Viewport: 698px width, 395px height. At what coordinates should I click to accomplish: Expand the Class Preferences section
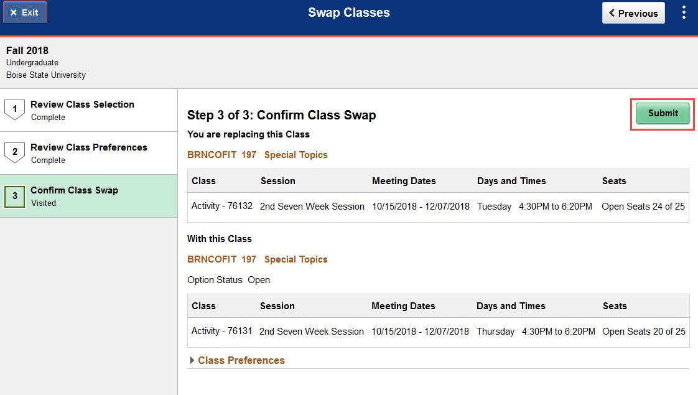(x=192, y=360)
